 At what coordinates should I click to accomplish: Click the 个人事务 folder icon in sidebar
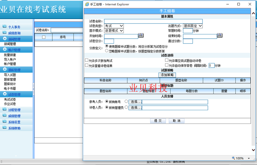point(5,26)
